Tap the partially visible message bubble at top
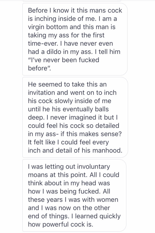Screen dimensions: 155x233 (75, 1)
